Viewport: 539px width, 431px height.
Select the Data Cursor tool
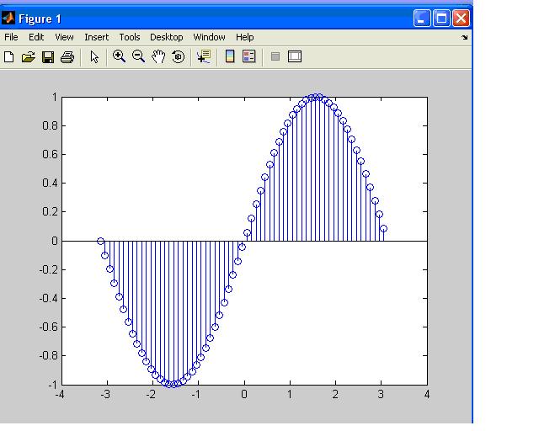click(x=204, y=56)
